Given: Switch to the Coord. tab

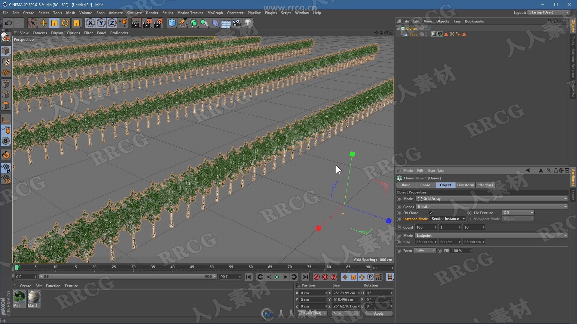Looking at the screenshot, I should click(426, 185).
